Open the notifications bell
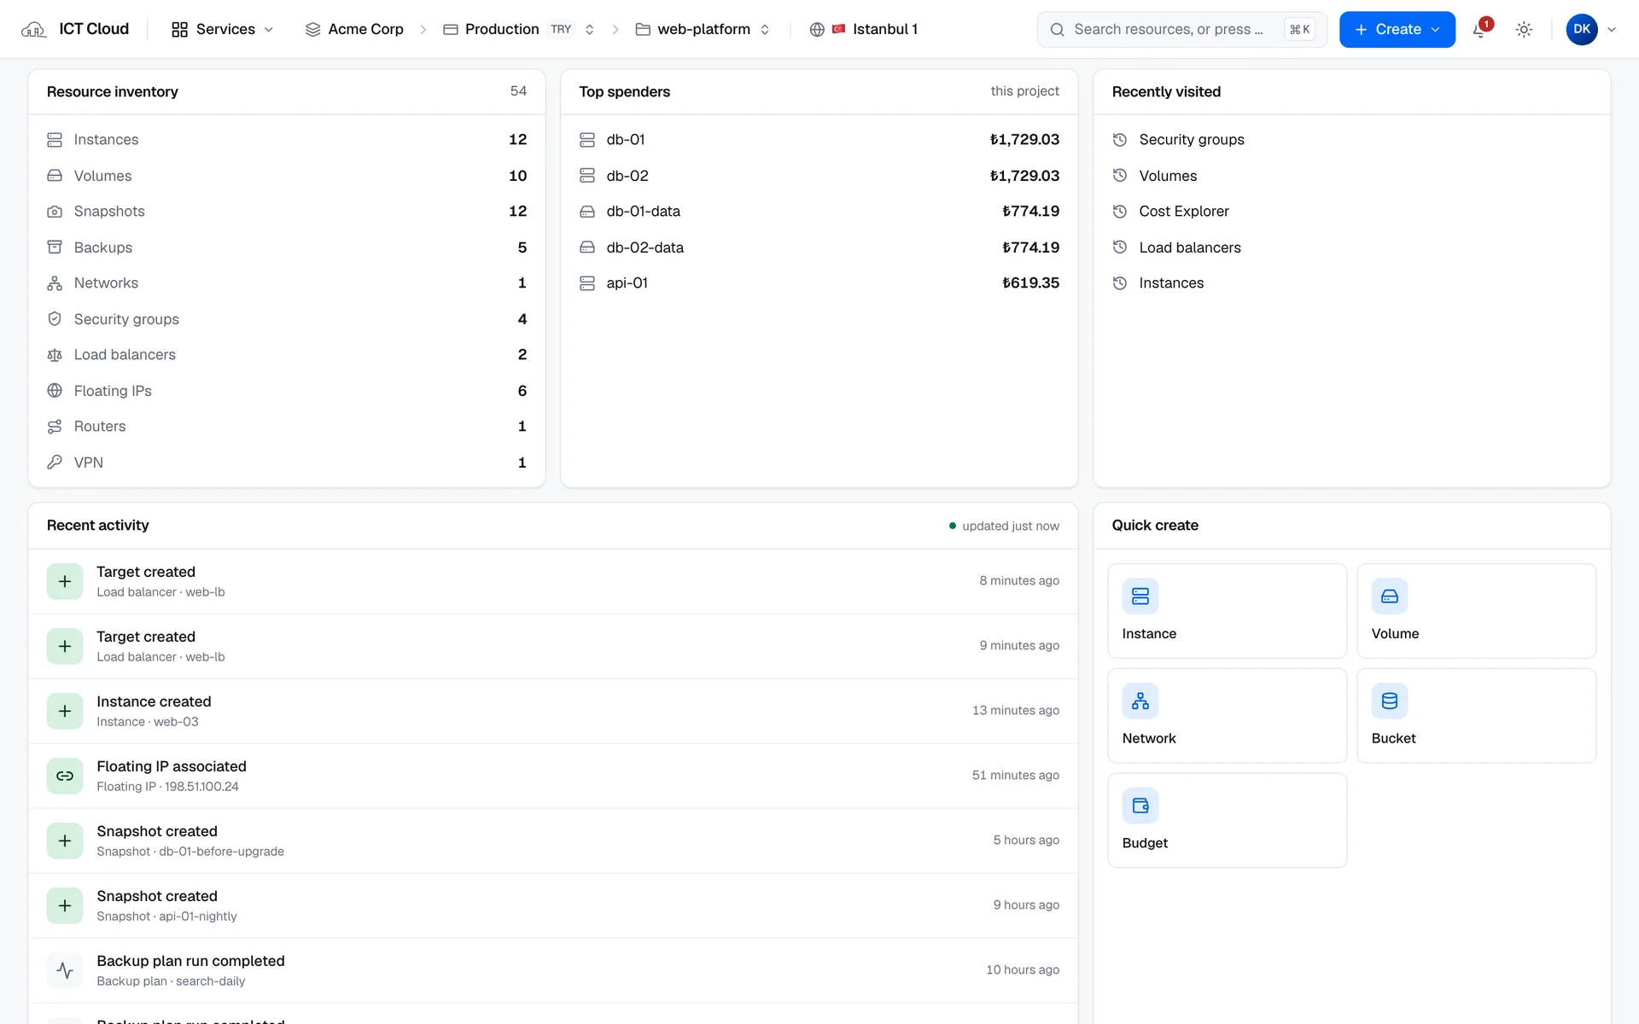 tap(1480, 30)
